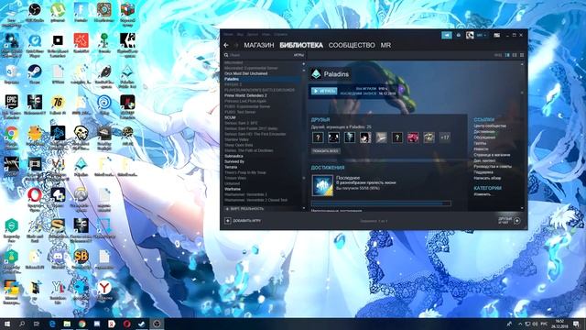Viewport: 586px width, 330px height.
Task: Open the write a review link
Action: pos(487,178)
